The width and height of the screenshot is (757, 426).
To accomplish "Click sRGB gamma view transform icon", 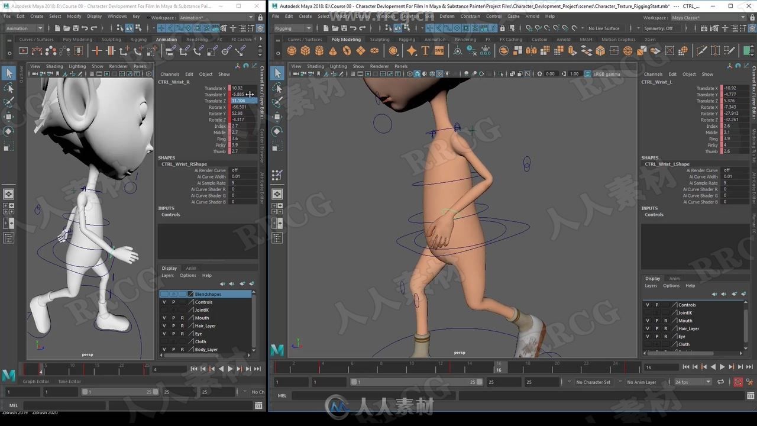I will click(x=588, y=74).
